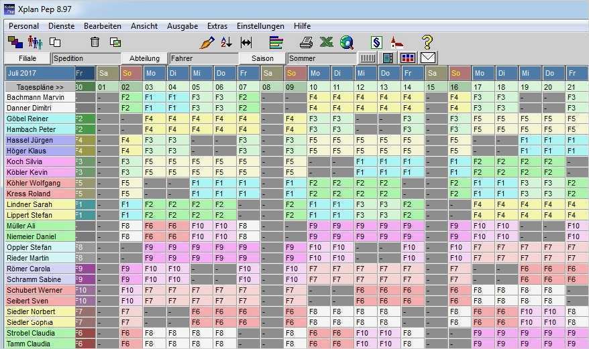Open the Dienste menu
589x349 pixels.
click(x=61, y=26)
